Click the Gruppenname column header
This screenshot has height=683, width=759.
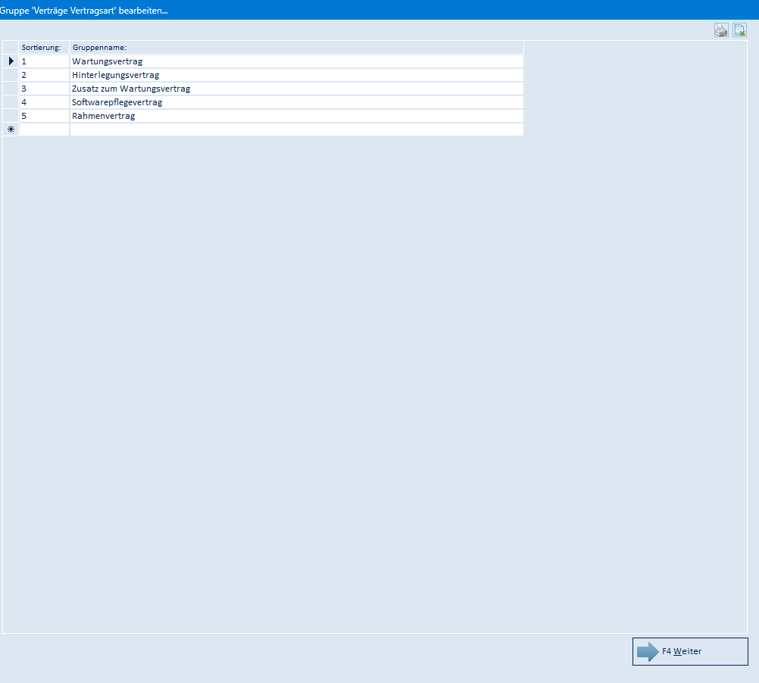point(297,48)
